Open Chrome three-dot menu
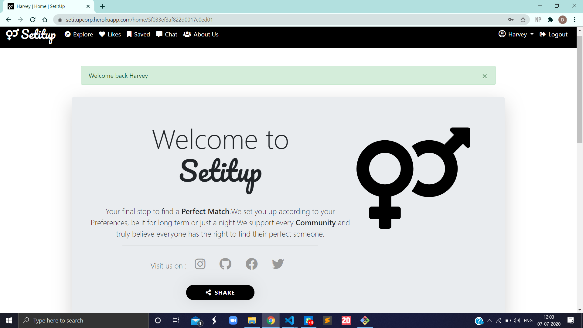The image size is (583, 328). [x=574, y=20]
